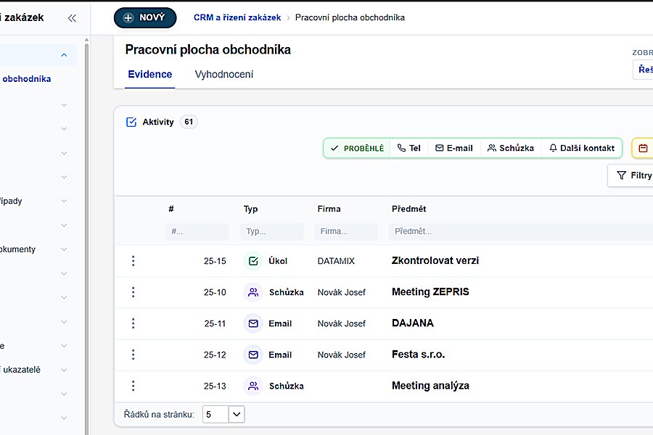653x435 pixels.
Task: Open row menu for 25-10
Action: click(134, 292)
